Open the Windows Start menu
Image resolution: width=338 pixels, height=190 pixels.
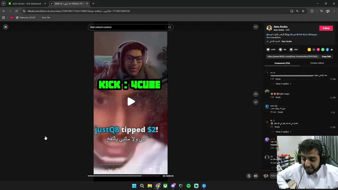(134, 186)
